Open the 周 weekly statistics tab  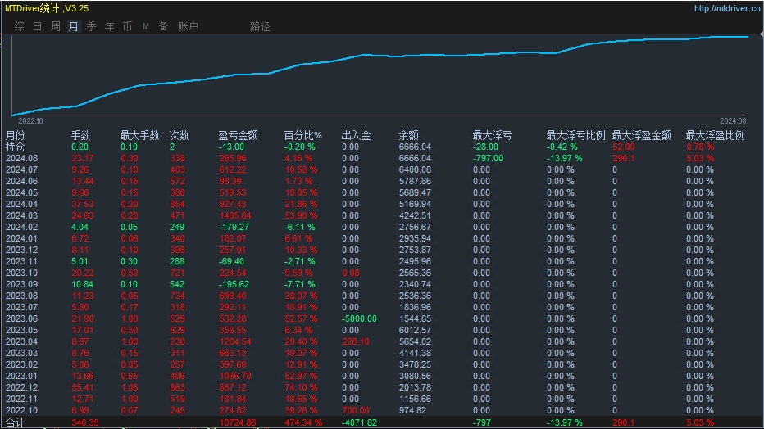click(56, 26)
